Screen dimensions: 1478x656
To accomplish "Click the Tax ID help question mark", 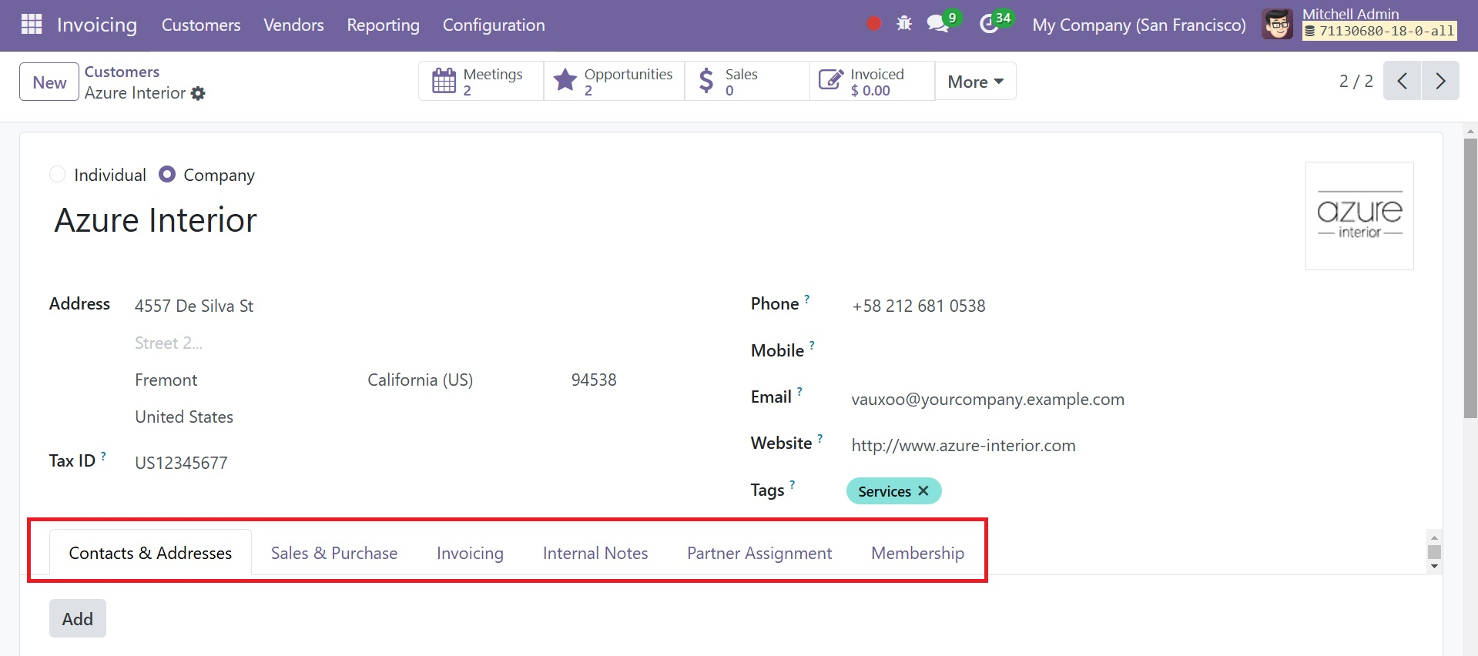I will coord(103,455).
